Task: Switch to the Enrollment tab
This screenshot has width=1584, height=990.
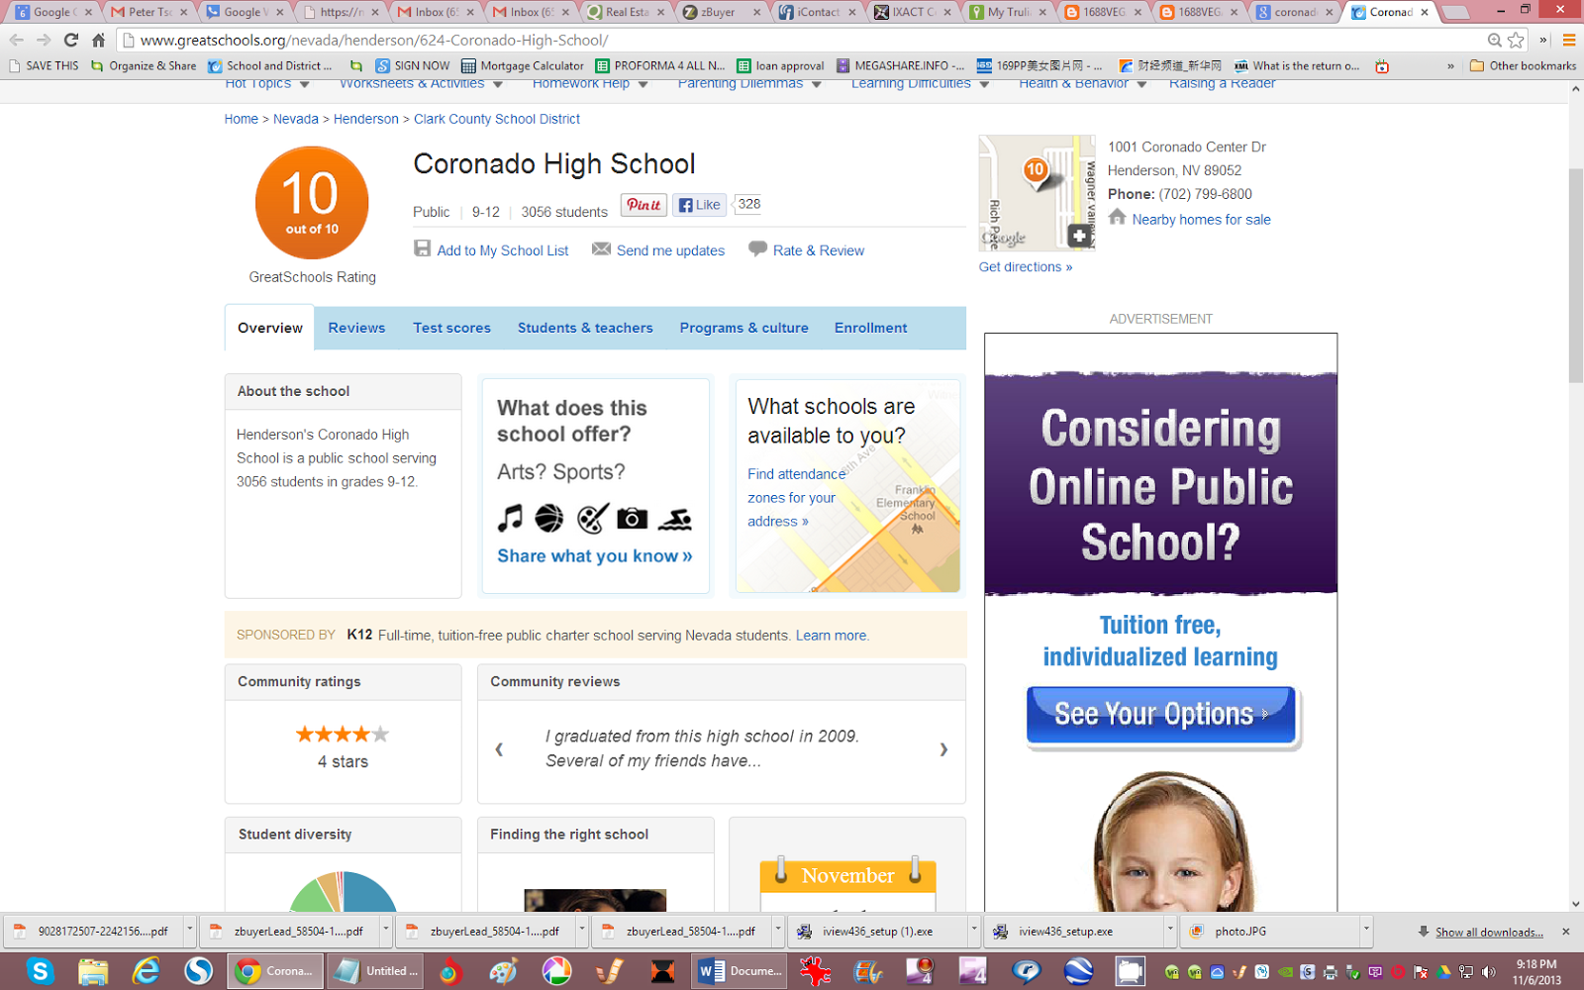Action: pyautogui.click(x=870, y=328)
